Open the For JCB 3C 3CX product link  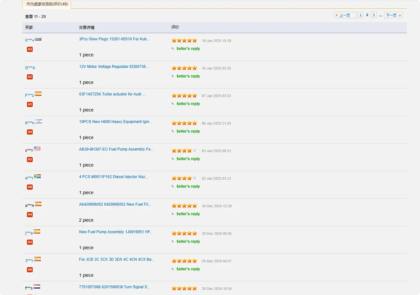point(117,259)
